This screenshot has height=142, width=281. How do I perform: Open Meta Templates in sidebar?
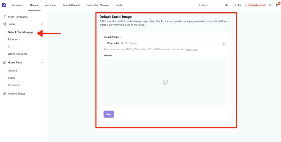[x=18, y=17]
